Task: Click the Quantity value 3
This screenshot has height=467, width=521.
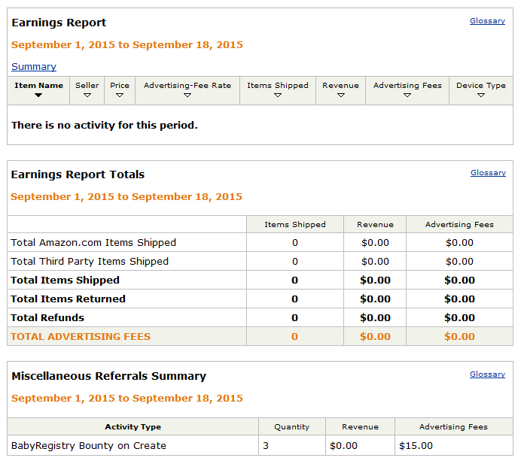Action: (x=266, y=446)
